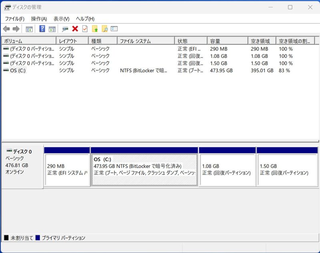The width and height of the screenshot is (320, 253).
Task: Click the drive icon of the 1.08 GB volume row
Action: point(6,55)
